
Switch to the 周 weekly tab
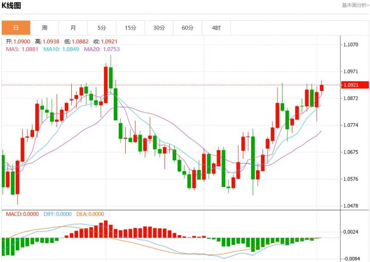pos(44,28)
